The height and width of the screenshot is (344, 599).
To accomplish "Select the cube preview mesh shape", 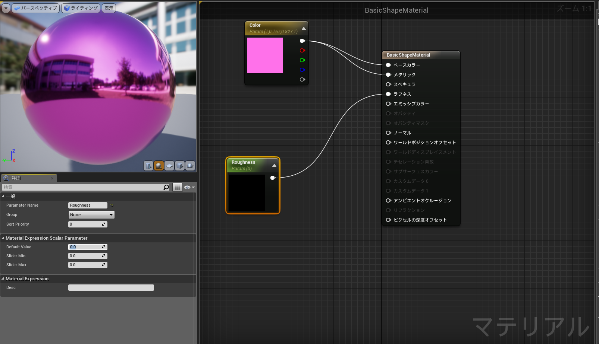I will (180, 165).
